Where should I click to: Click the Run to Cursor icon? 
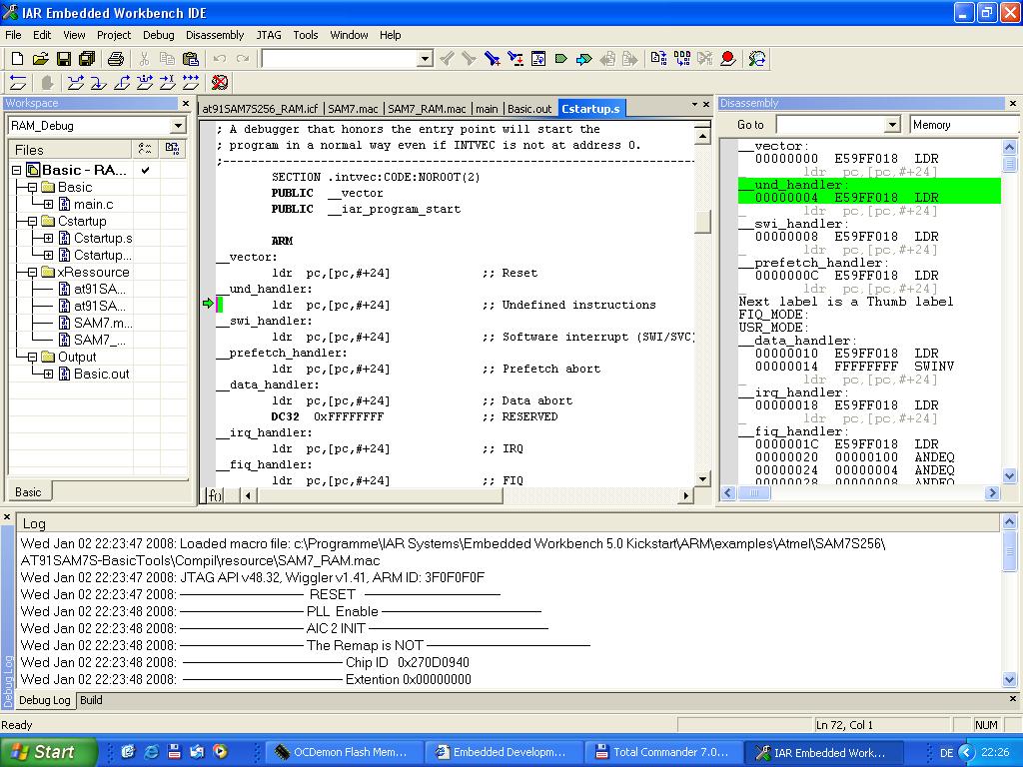(167, 82)
